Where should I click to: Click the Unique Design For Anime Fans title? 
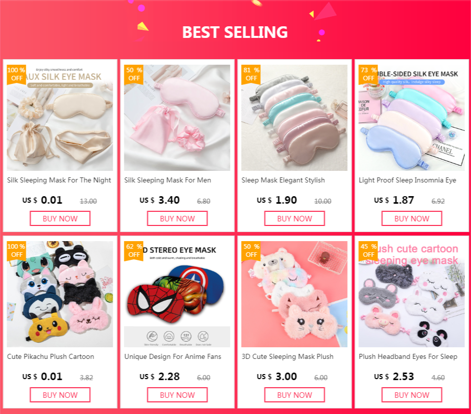[173, 356]
